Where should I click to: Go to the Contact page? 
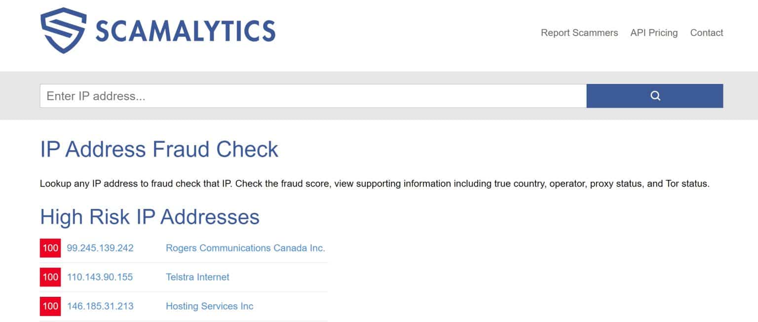tap(706, 33)
